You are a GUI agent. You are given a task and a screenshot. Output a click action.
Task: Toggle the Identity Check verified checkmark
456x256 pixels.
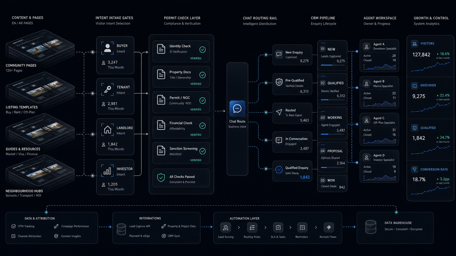tap(202, 50)
